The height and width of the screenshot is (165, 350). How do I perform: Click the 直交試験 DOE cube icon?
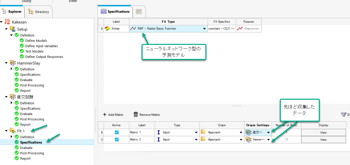tap(13, 97)
